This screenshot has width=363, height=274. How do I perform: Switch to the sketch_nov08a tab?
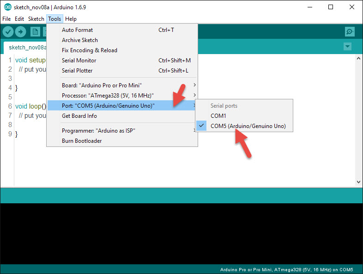(x=27, y=48)
